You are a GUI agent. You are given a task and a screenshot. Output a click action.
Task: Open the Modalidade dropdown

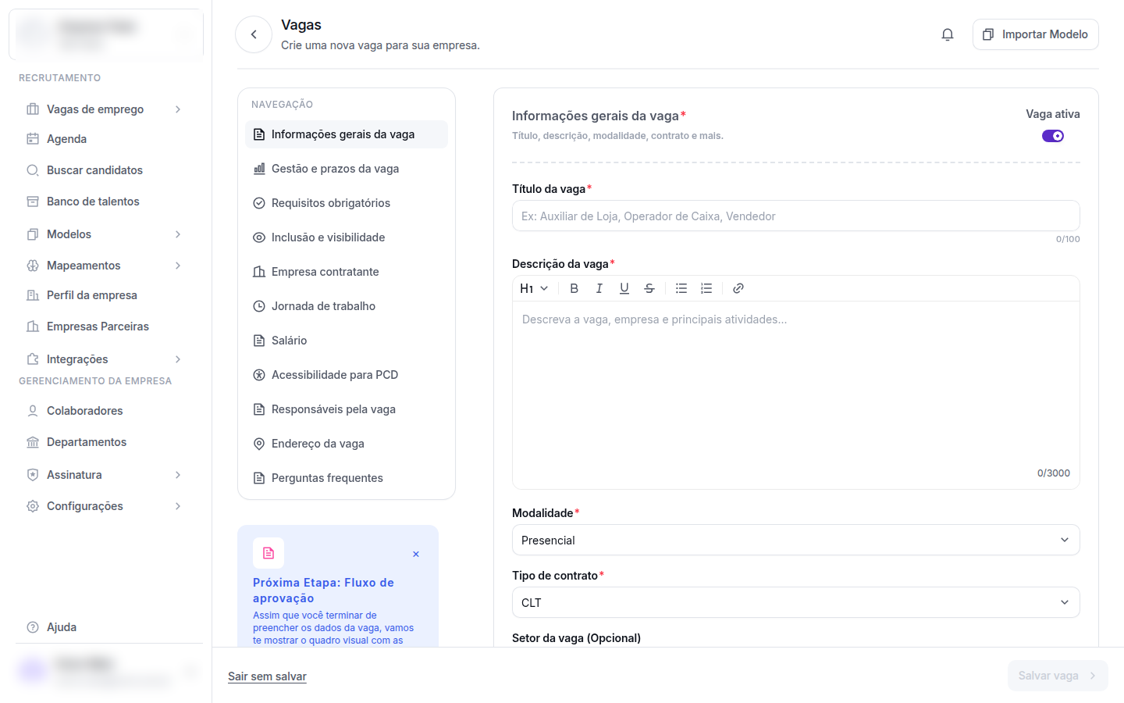(795, 540)
